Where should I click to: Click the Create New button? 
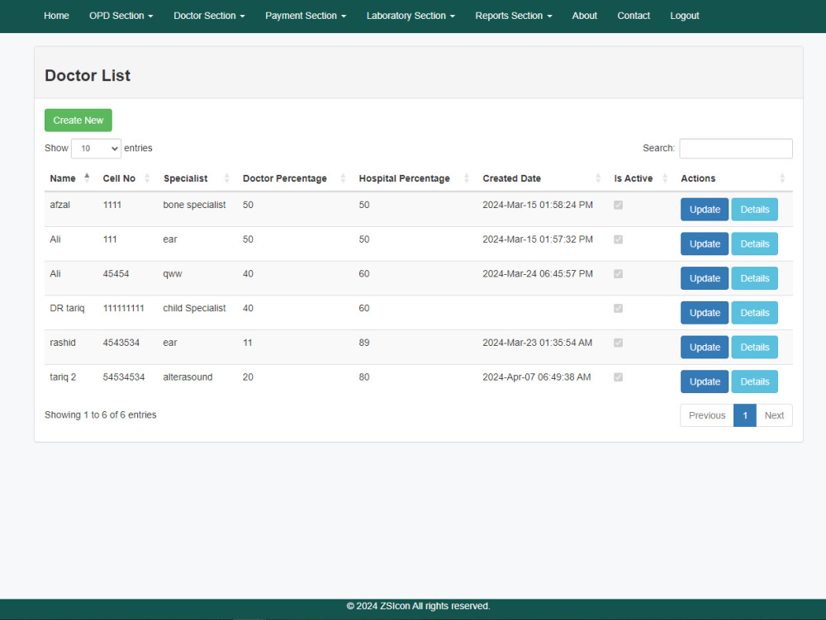(78, 120)
